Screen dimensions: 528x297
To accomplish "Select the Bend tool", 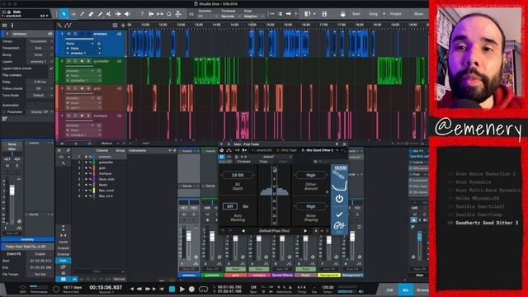I will tap(118, 14).
